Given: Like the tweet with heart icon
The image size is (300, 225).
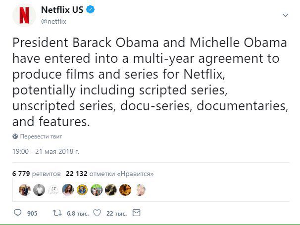Looking at the screenshot, I should [97, 213].
